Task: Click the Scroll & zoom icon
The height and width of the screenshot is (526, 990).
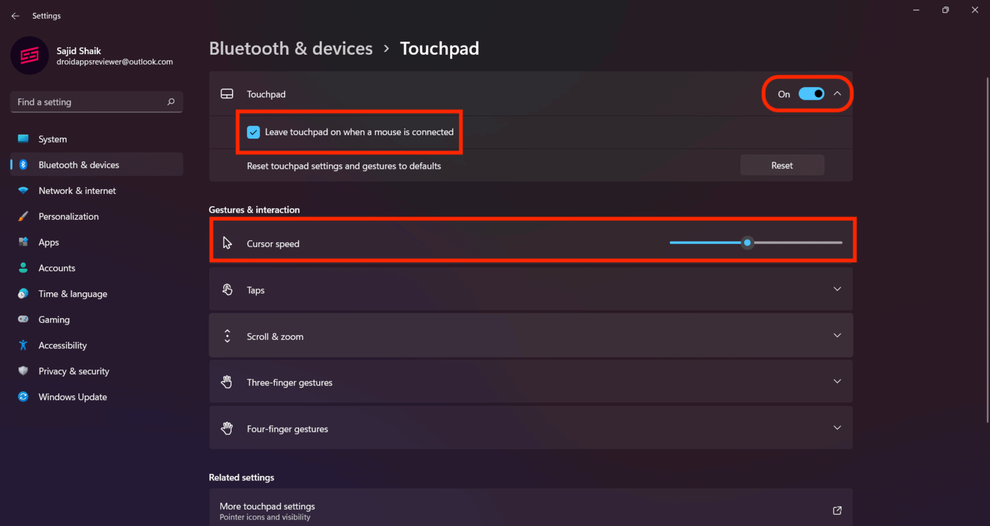Action: [x=227, y=335]
